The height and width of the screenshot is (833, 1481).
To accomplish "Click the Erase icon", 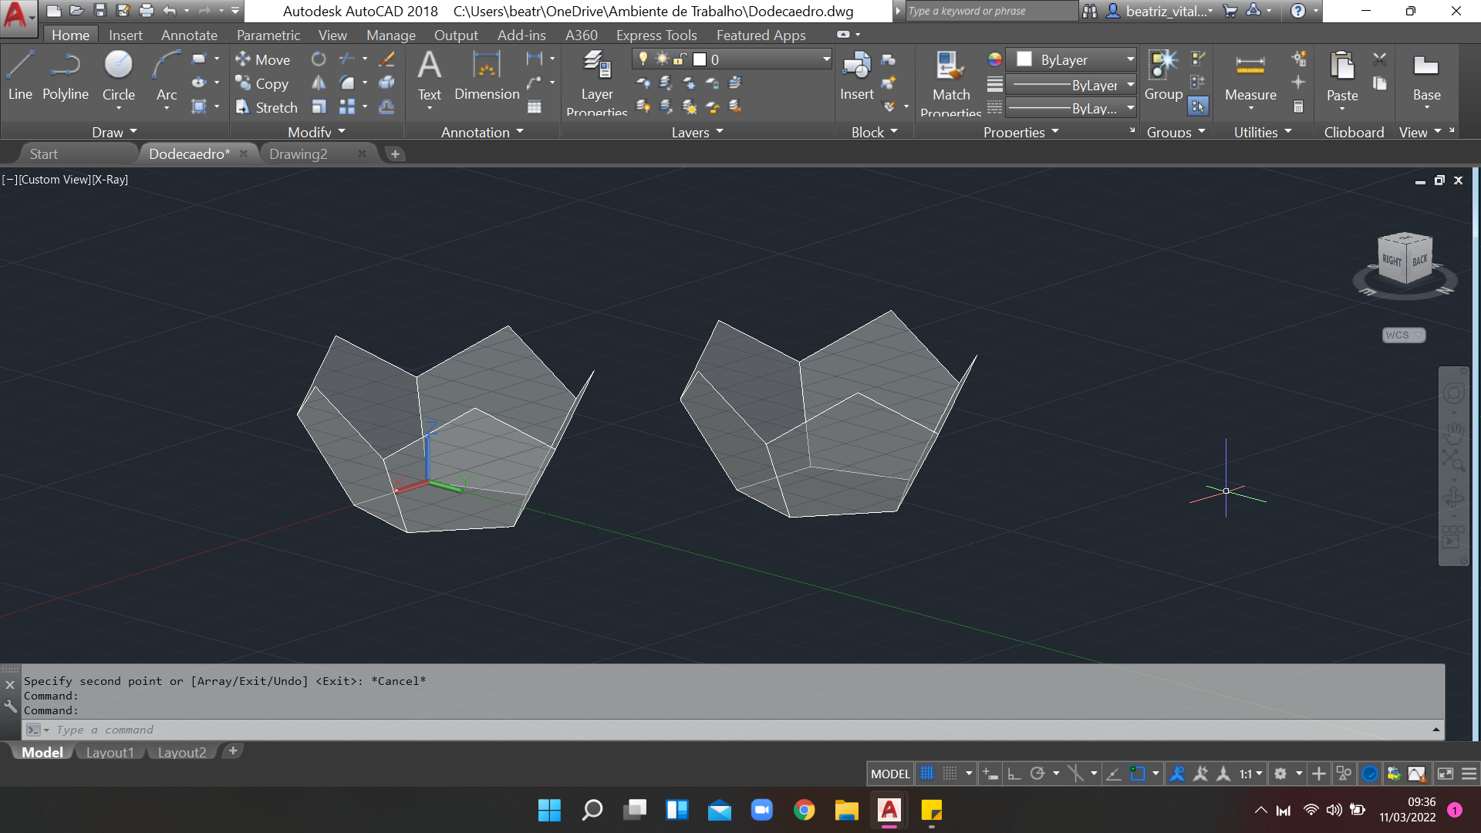I will coord(386,59).
